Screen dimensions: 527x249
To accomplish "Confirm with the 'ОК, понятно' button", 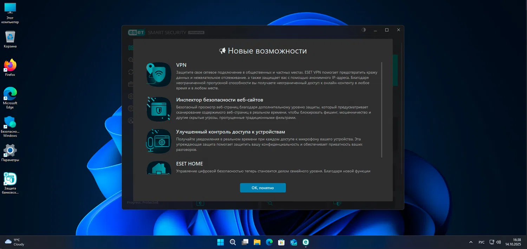I will 263,188.
